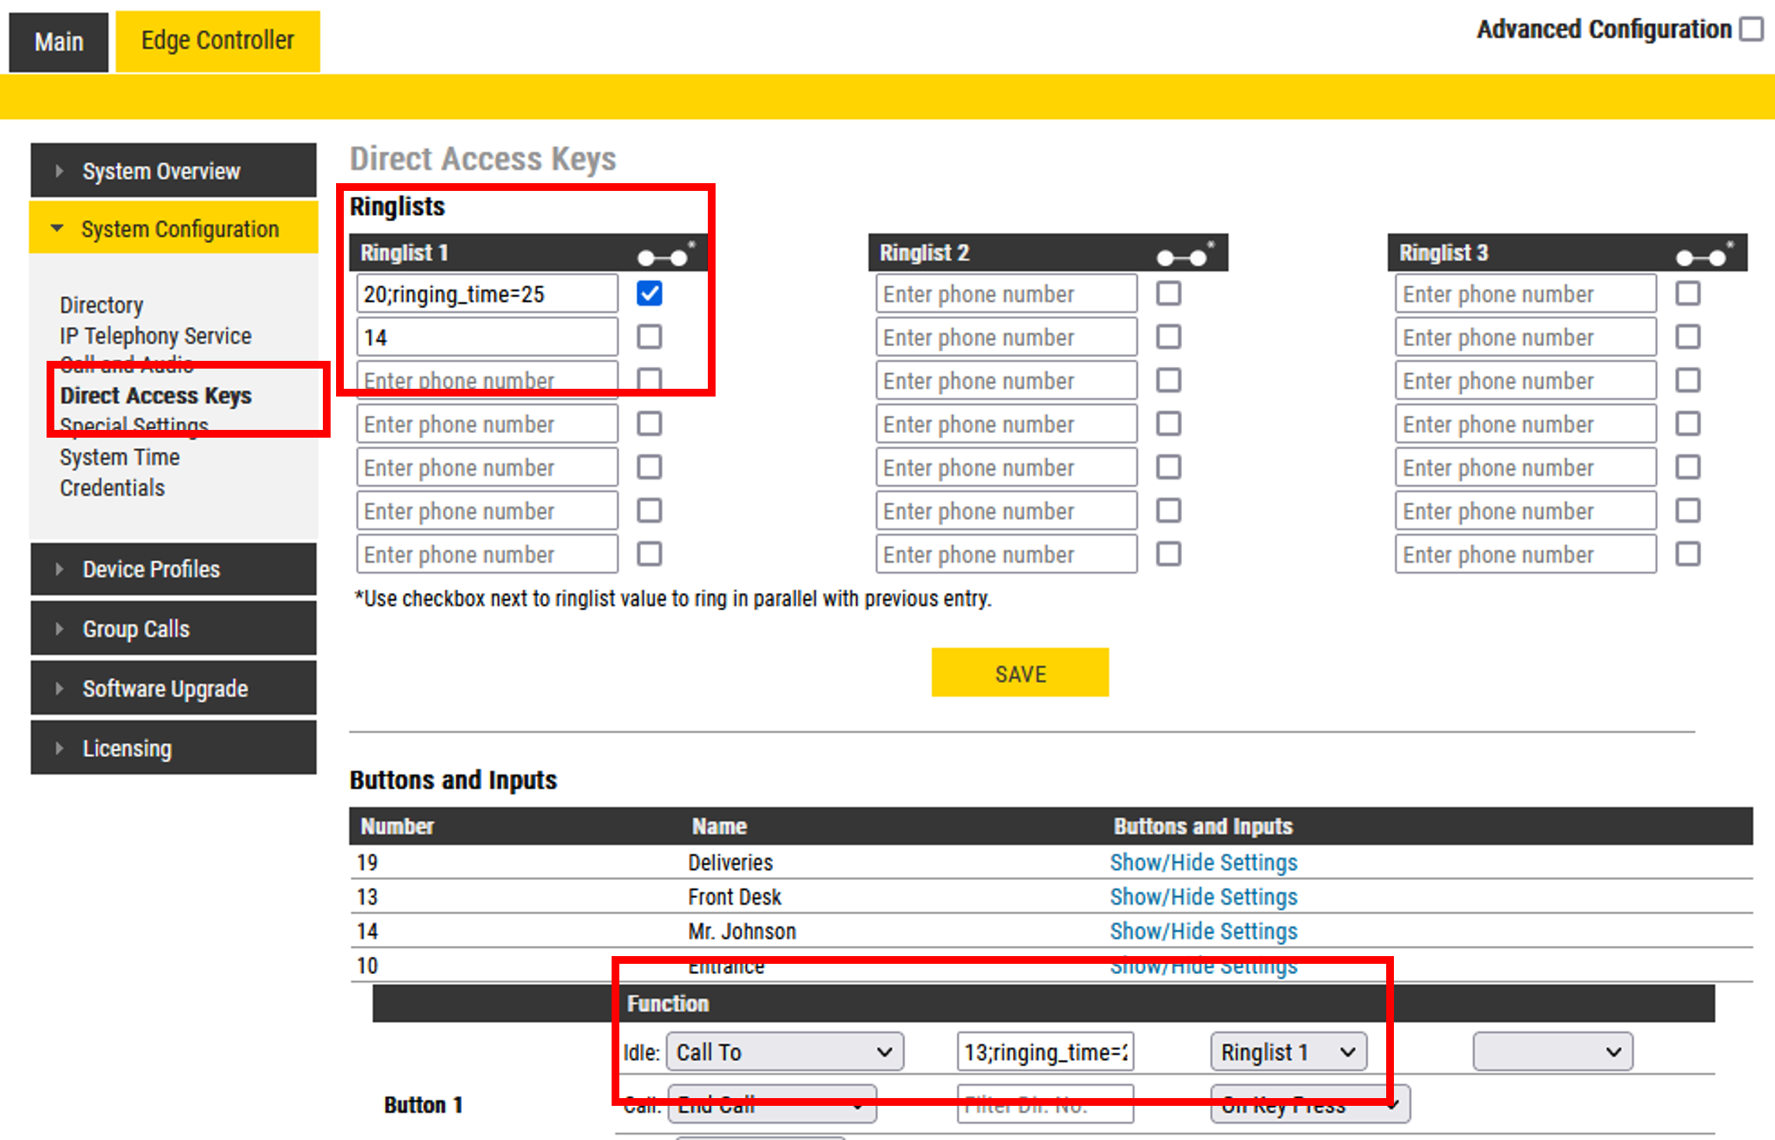Screen dimensions: 1775x1140
Task: Open the Ringlist 1 dropdown in Function row
Action: [1288, 1052]
